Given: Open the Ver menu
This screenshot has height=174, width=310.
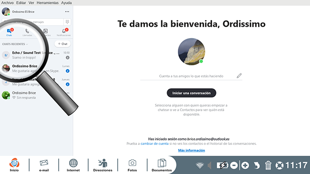Looking at the screenshot, I should click(31, 3).
